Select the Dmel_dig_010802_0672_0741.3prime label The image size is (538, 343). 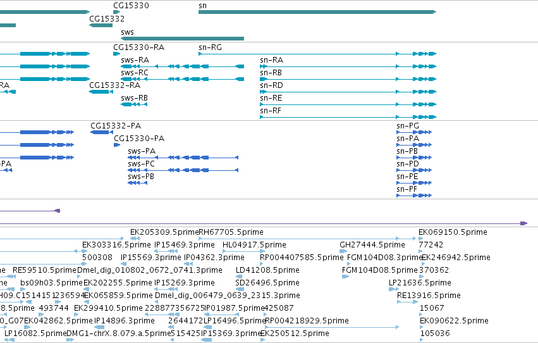click(x=150, y=271)
